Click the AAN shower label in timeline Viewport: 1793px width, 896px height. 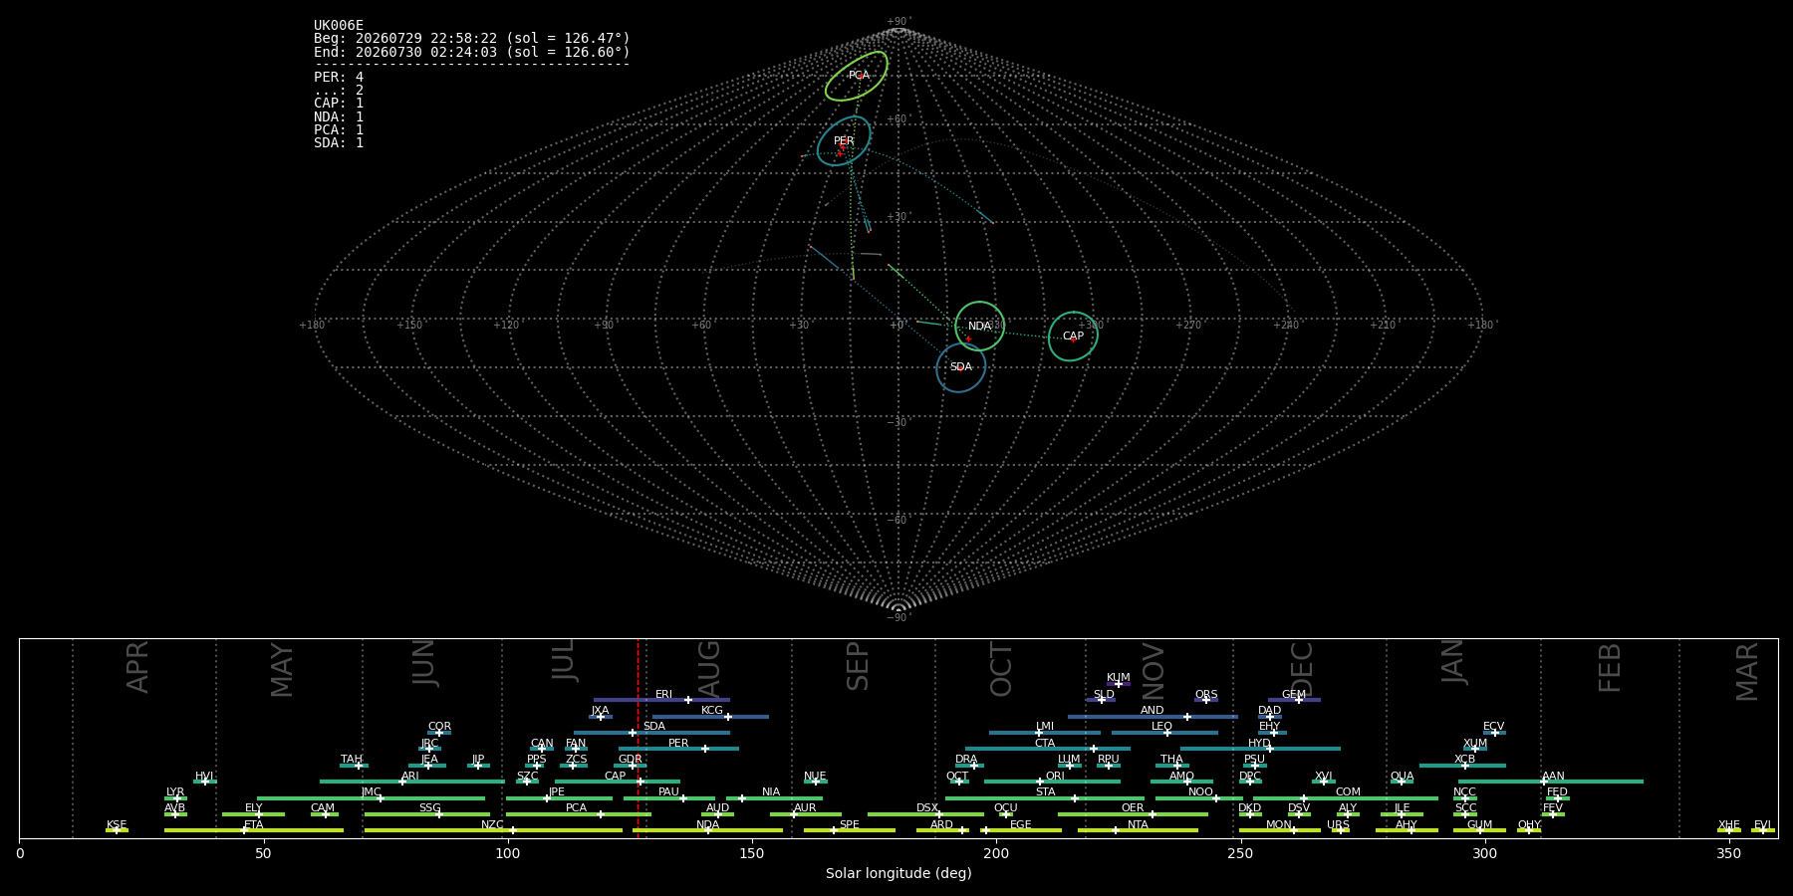tap(1553, 777)
